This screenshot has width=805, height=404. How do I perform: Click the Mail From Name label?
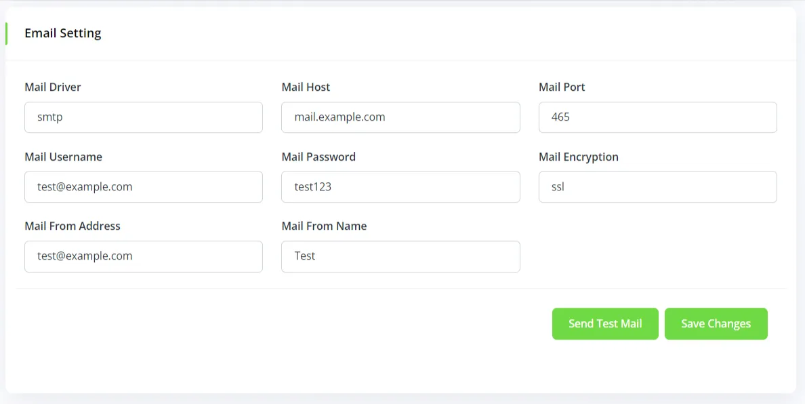pos(324,226)
